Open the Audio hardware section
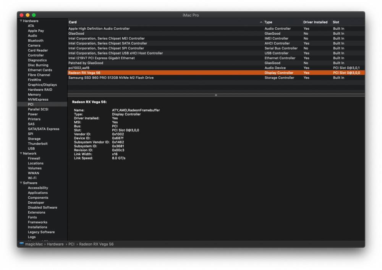Viewport: 382px width, 270px height. [x=32, y=35]
